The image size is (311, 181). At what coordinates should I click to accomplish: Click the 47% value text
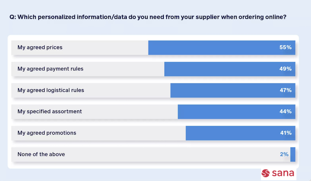click(286, 90)
